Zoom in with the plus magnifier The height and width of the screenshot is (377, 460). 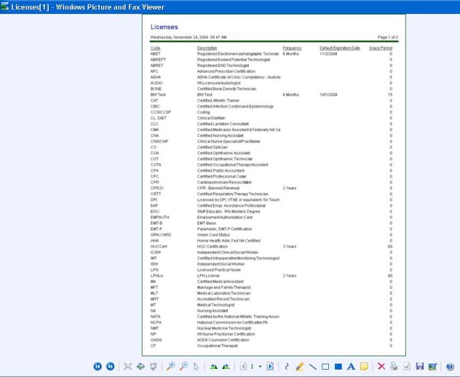171,366
